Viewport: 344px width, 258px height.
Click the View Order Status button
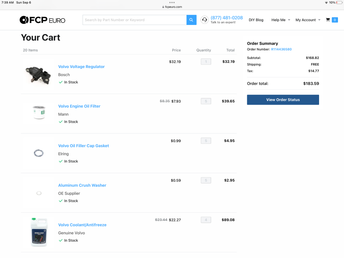click(x=283, y=100)
